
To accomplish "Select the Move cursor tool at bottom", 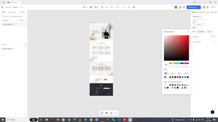I will 102,113.
